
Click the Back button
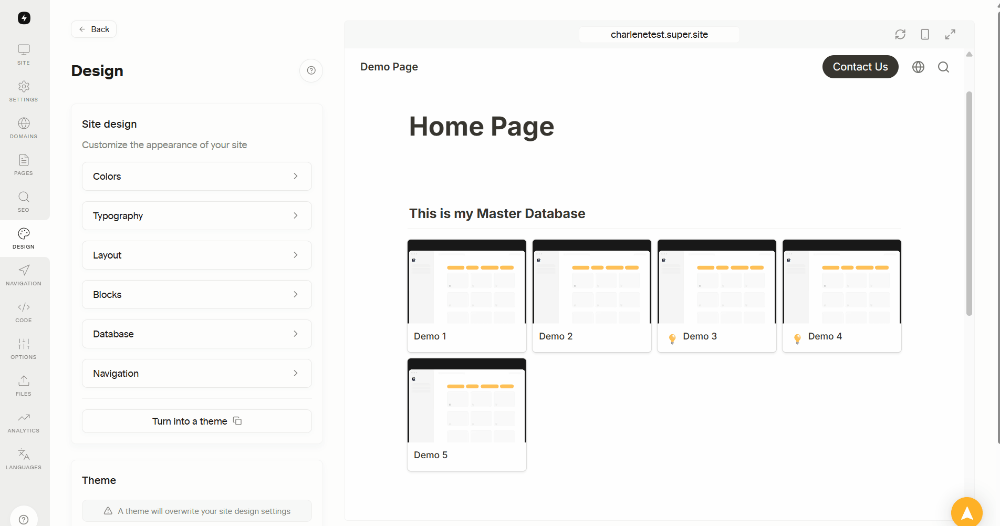(x=94, y=29)
